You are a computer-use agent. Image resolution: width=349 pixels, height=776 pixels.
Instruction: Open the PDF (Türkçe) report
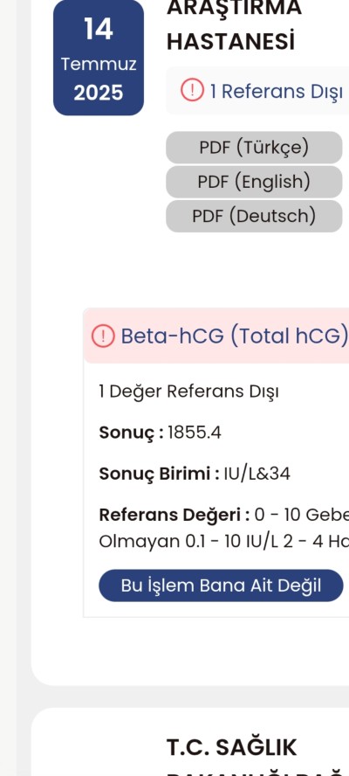(254, 148)
